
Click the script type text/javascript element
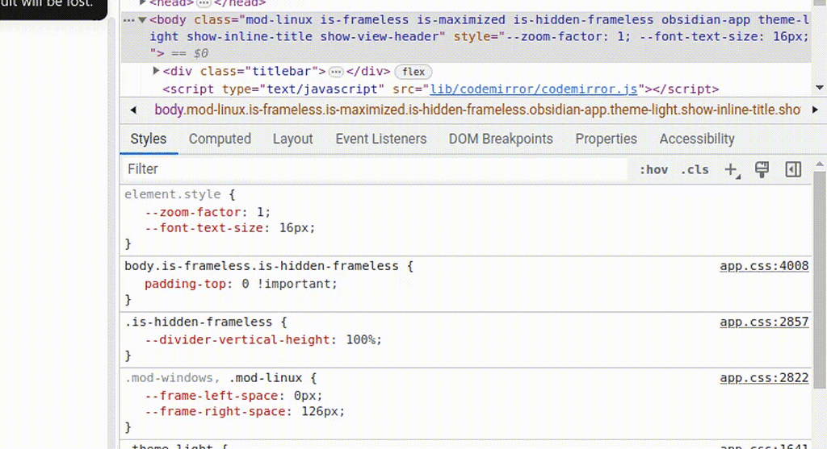(440, 89)
